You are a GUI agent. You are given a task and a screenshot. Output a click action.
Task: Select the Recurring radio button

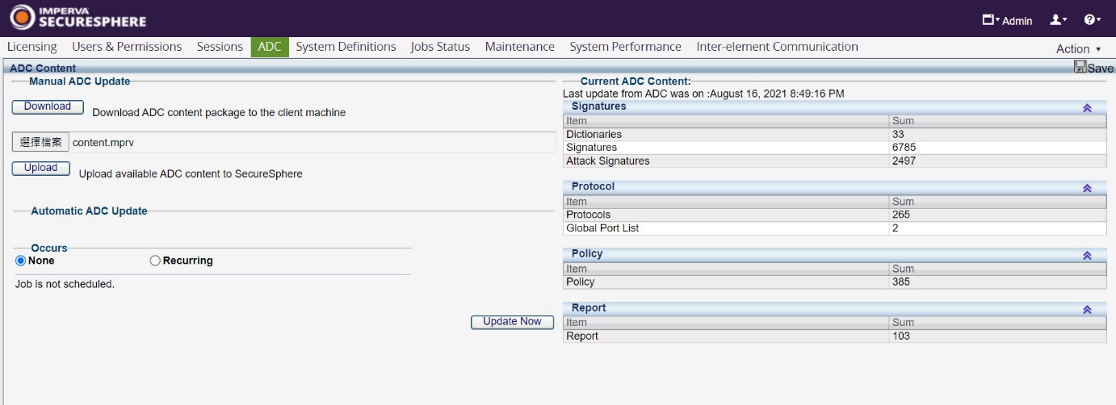click(155, 261)
